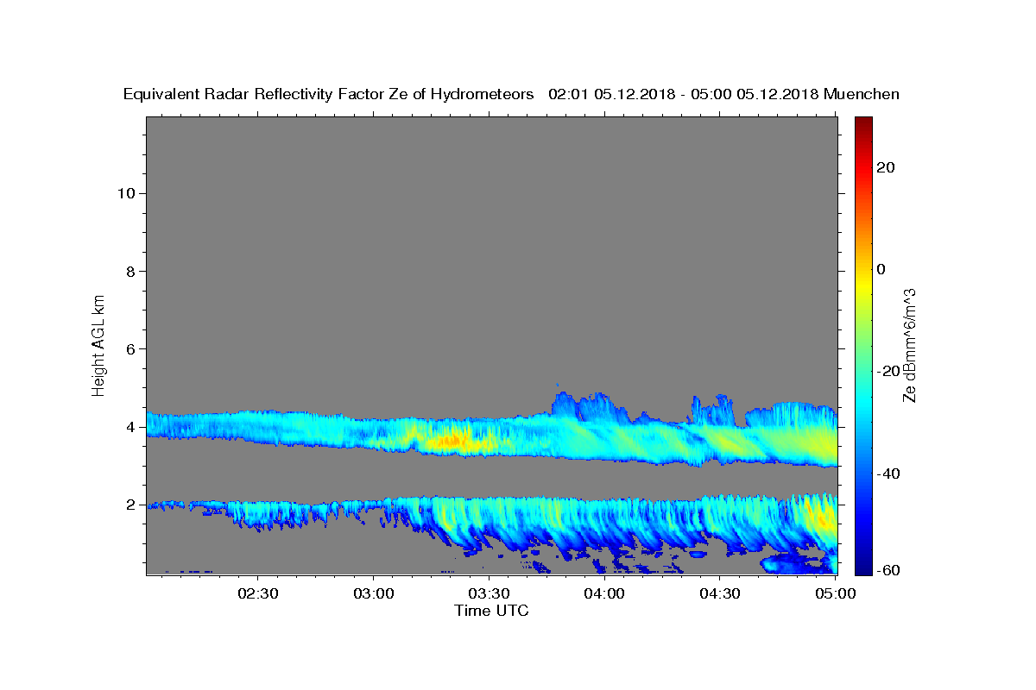Click the "Height AGL km" axis label
Screen dimensions: 1036x690
click(x=98, y=344)
